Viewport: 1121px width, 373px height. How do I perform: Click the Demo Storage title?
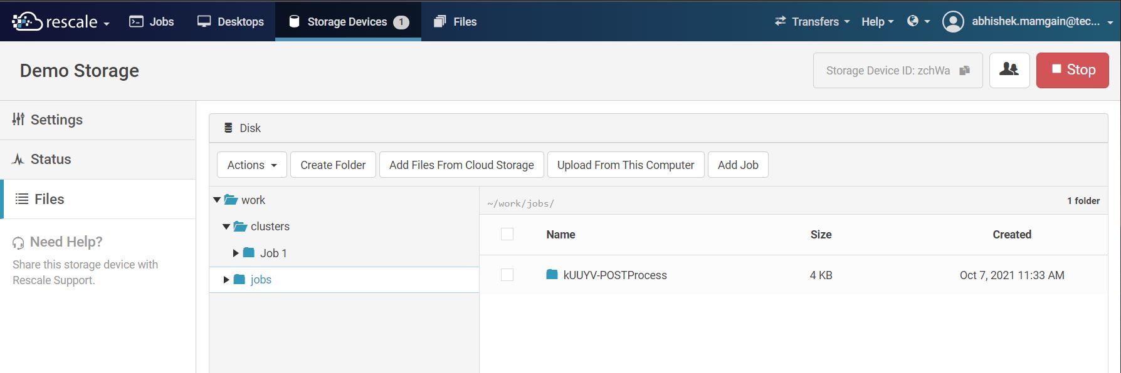80,71
